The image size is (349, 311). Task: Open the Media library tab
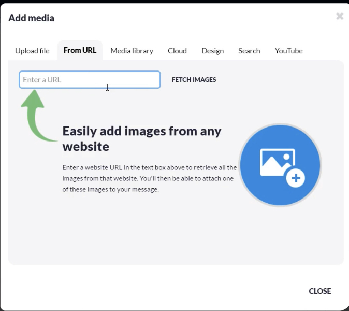[x=132, y=51]
